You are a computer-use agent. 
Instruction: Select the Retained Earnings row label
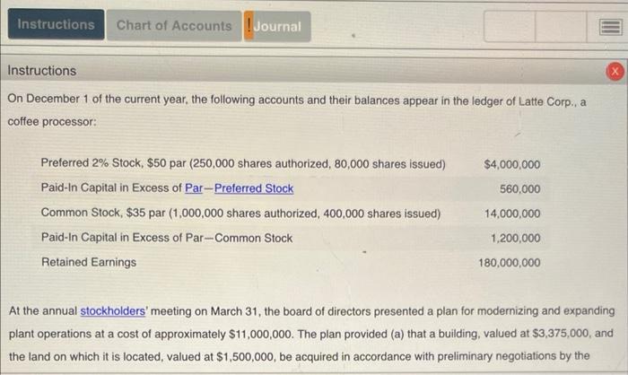[89, 262]
